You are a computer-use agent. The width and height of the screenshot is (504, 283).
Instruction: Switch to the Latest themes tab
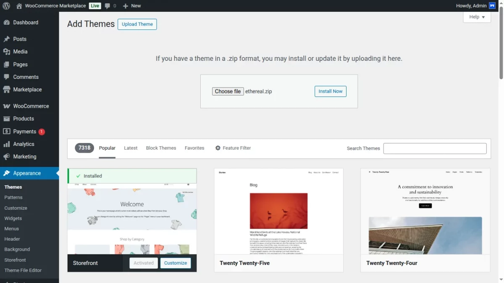pos(131,148)
